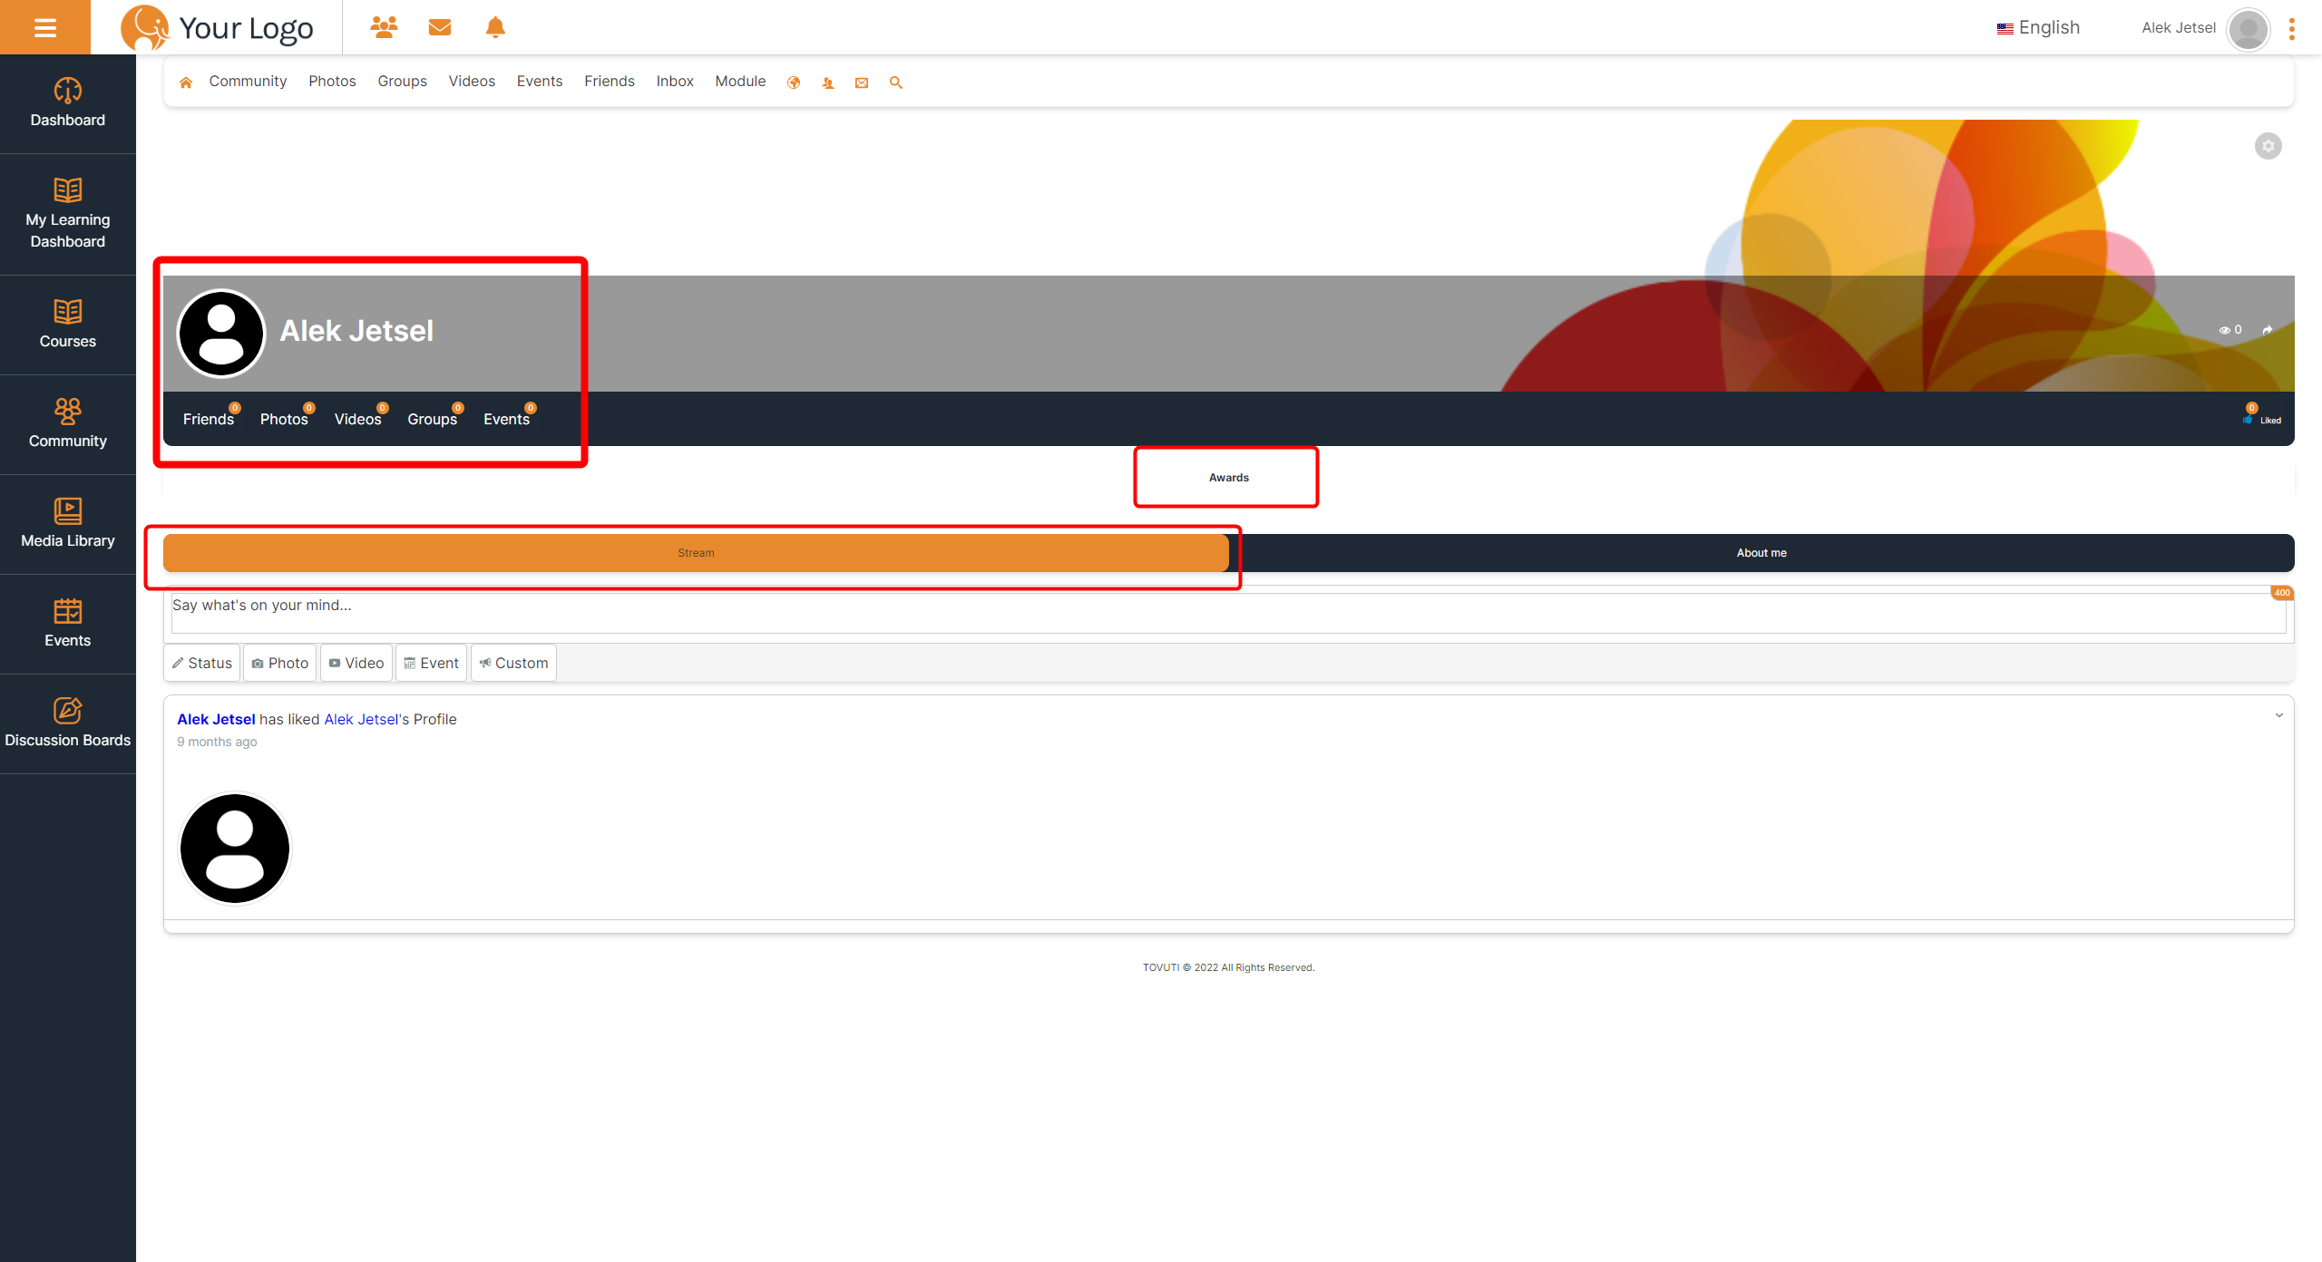Open Friends in the community toolbar
This screenshot has height=1262, width=2322.
[610, 82]
